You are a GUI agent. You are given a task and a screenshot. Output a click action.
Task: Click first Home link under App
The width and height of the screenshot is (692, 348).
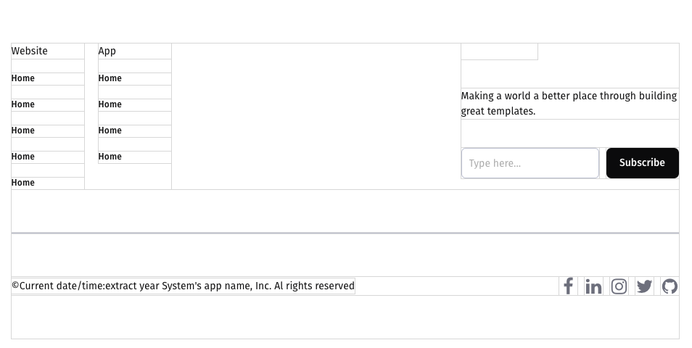[110, 78]
